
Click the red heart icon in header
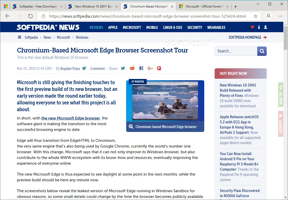252,27
